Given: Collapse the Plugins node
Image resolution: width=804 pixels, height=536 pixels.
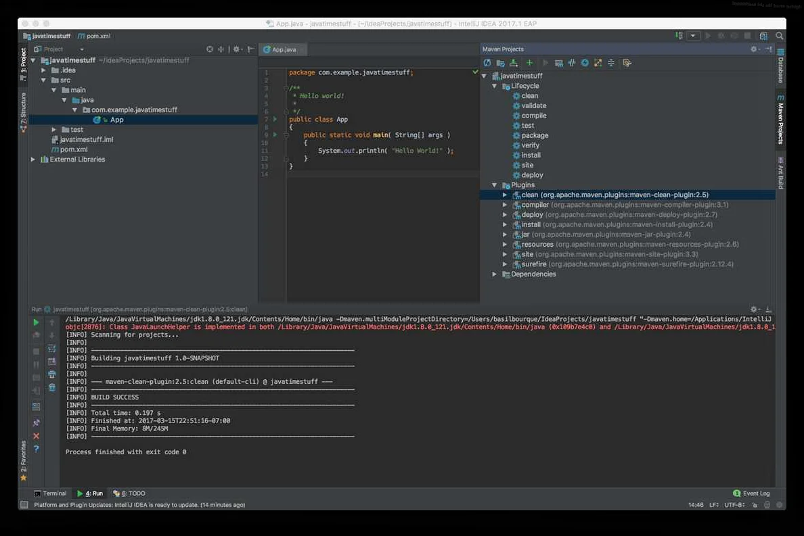Looking at the screenshot, I should 494,185.
